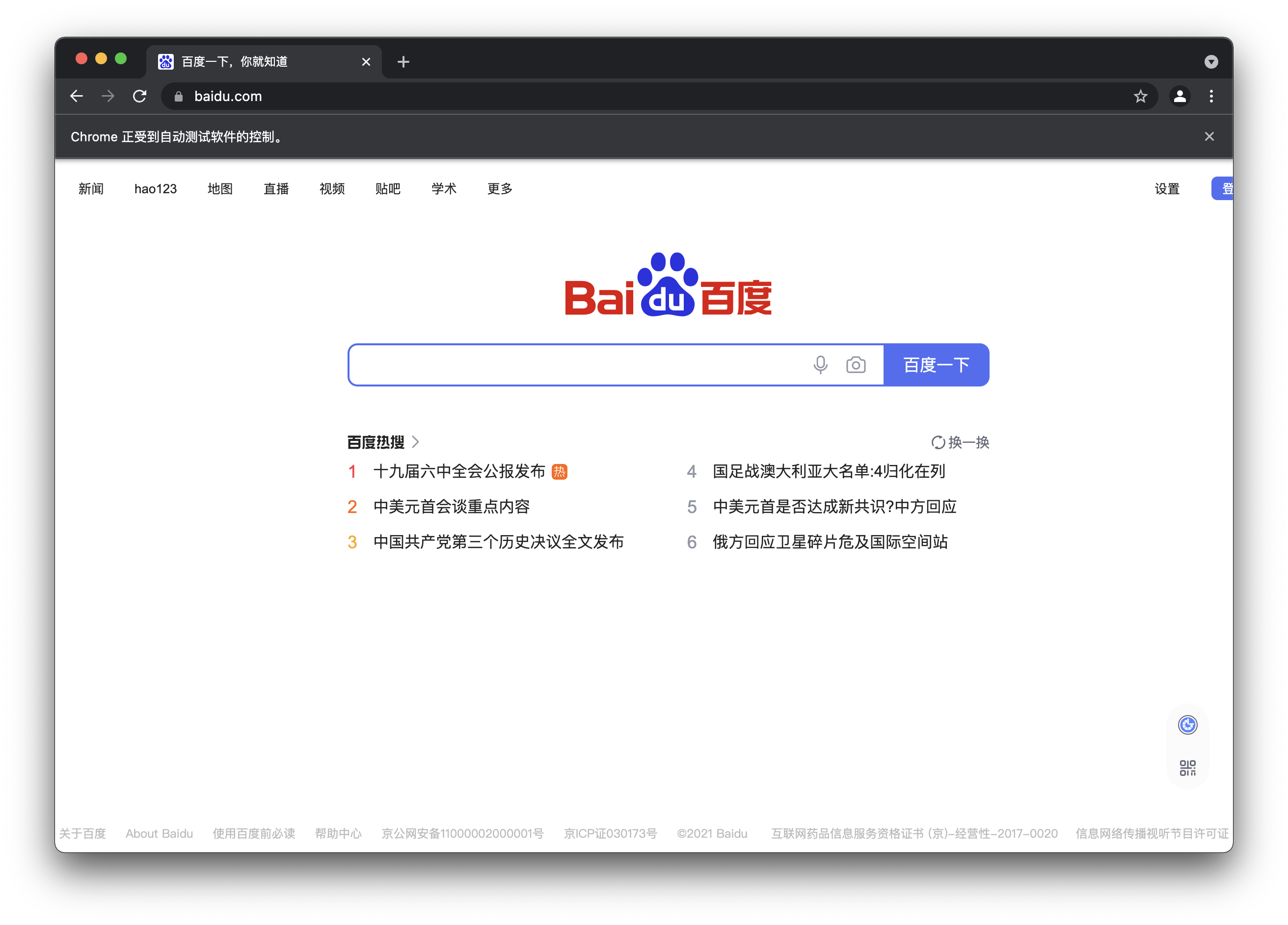Open camera image search in the search box
The width and height of the screenshot is (1288, 925).
click(x=856, y=365)
